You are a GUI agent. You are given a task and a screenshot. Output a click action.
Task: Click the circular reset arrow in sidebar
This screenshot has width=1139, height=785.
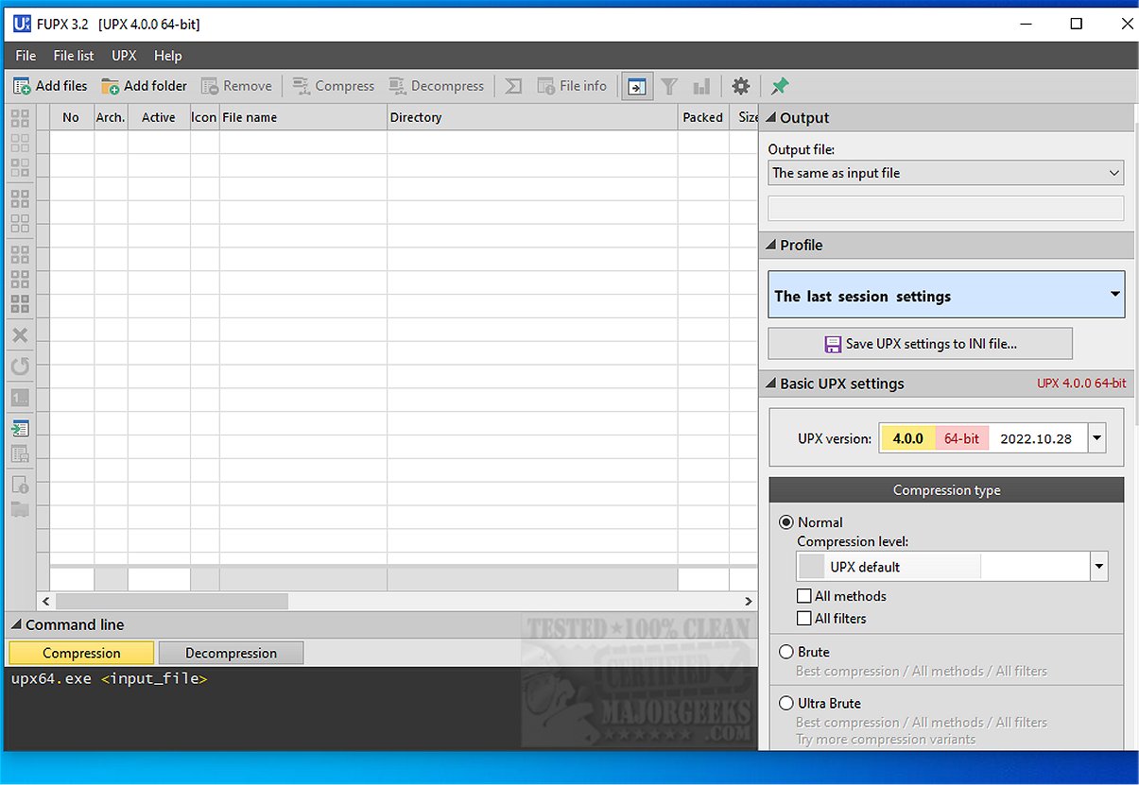20,367
